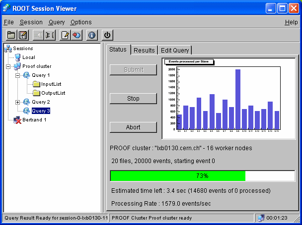Click the save session toolbar icon
Viewport: 302px width, 225px height.
tap(23, 35)
